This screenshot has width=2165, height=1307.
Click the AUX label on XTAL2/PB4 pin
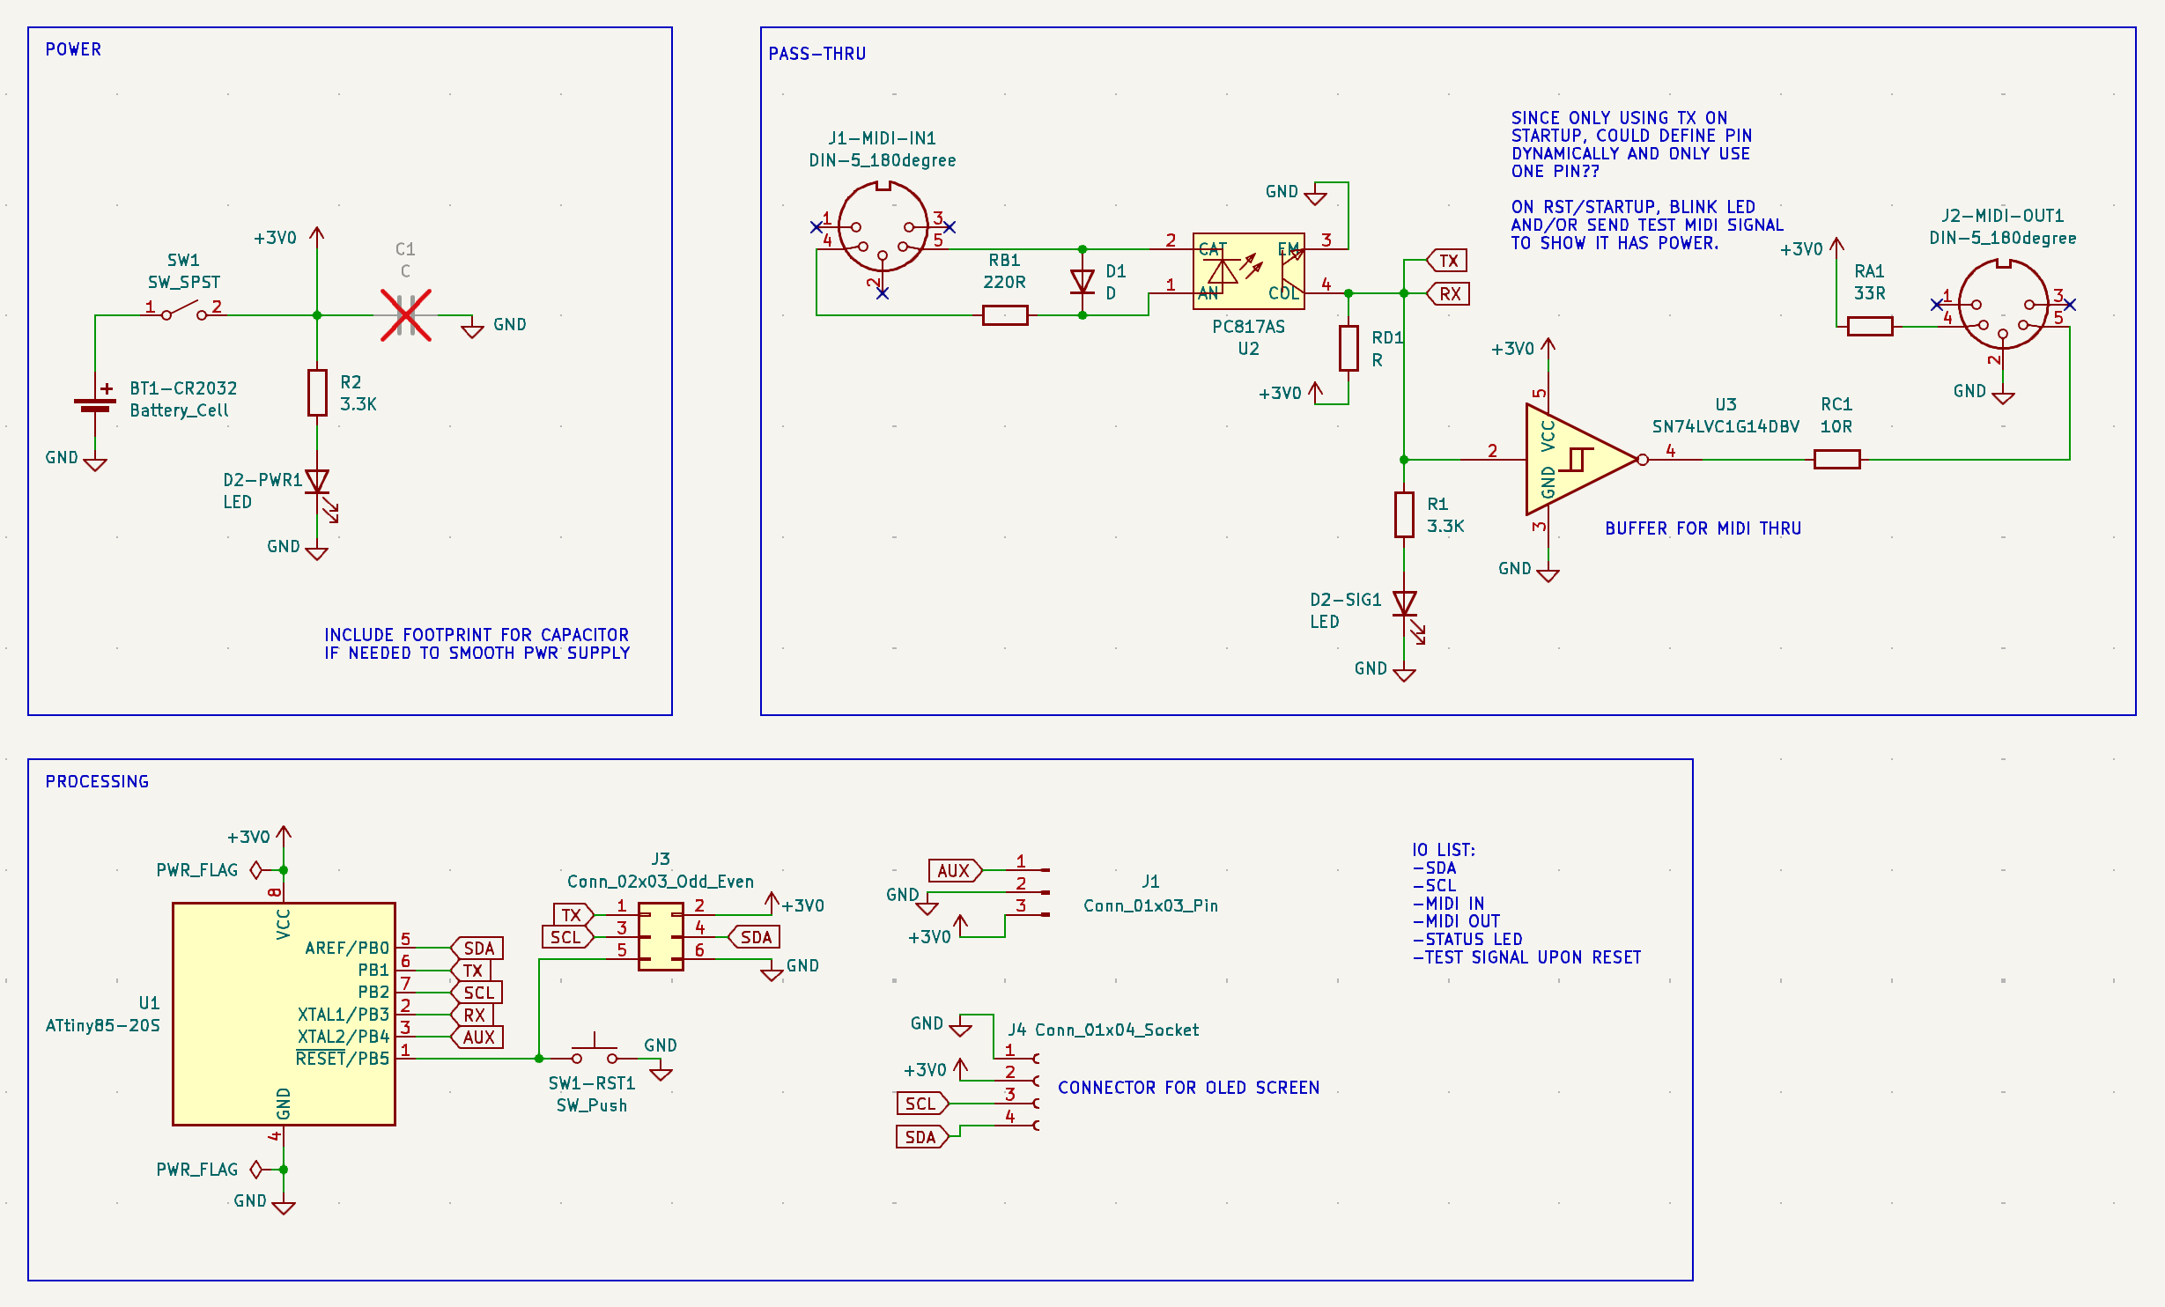pos(477,1037)
